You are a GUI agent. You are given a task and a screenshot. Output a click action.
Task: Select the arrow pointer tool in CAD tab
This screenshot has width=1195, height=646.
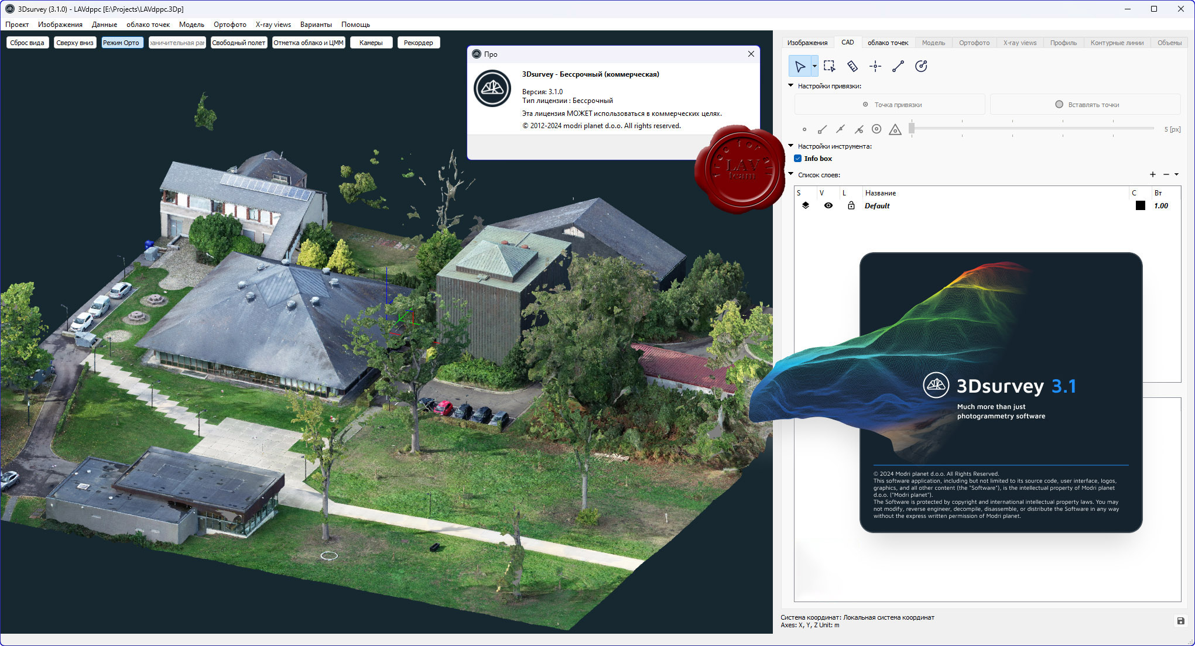click(800, 66)
